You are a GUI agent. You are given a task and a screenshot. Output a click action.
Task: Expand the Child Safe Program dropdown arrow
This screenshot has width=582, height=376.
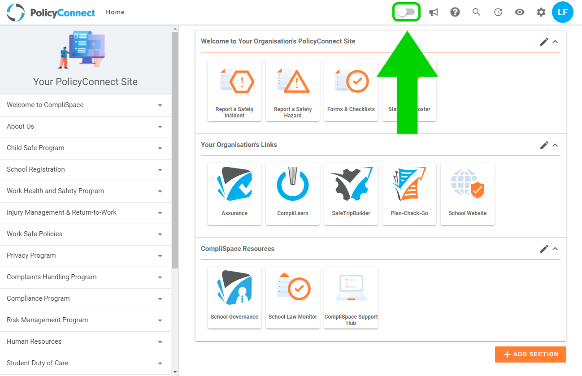(x=160, y=148)
